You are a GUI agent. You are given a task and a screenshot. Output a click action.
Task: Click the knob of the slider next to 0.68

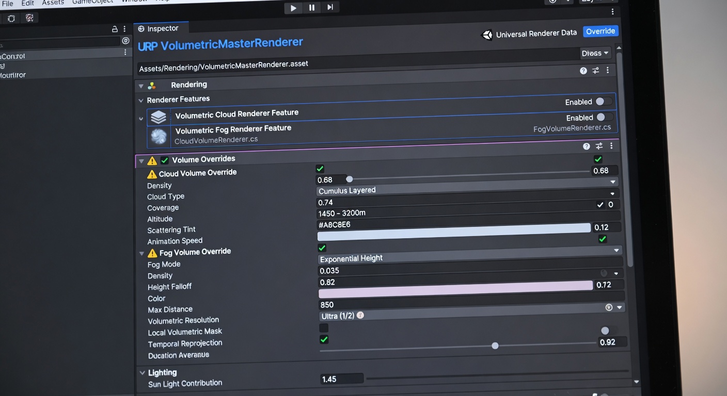(x=350, y=179)
